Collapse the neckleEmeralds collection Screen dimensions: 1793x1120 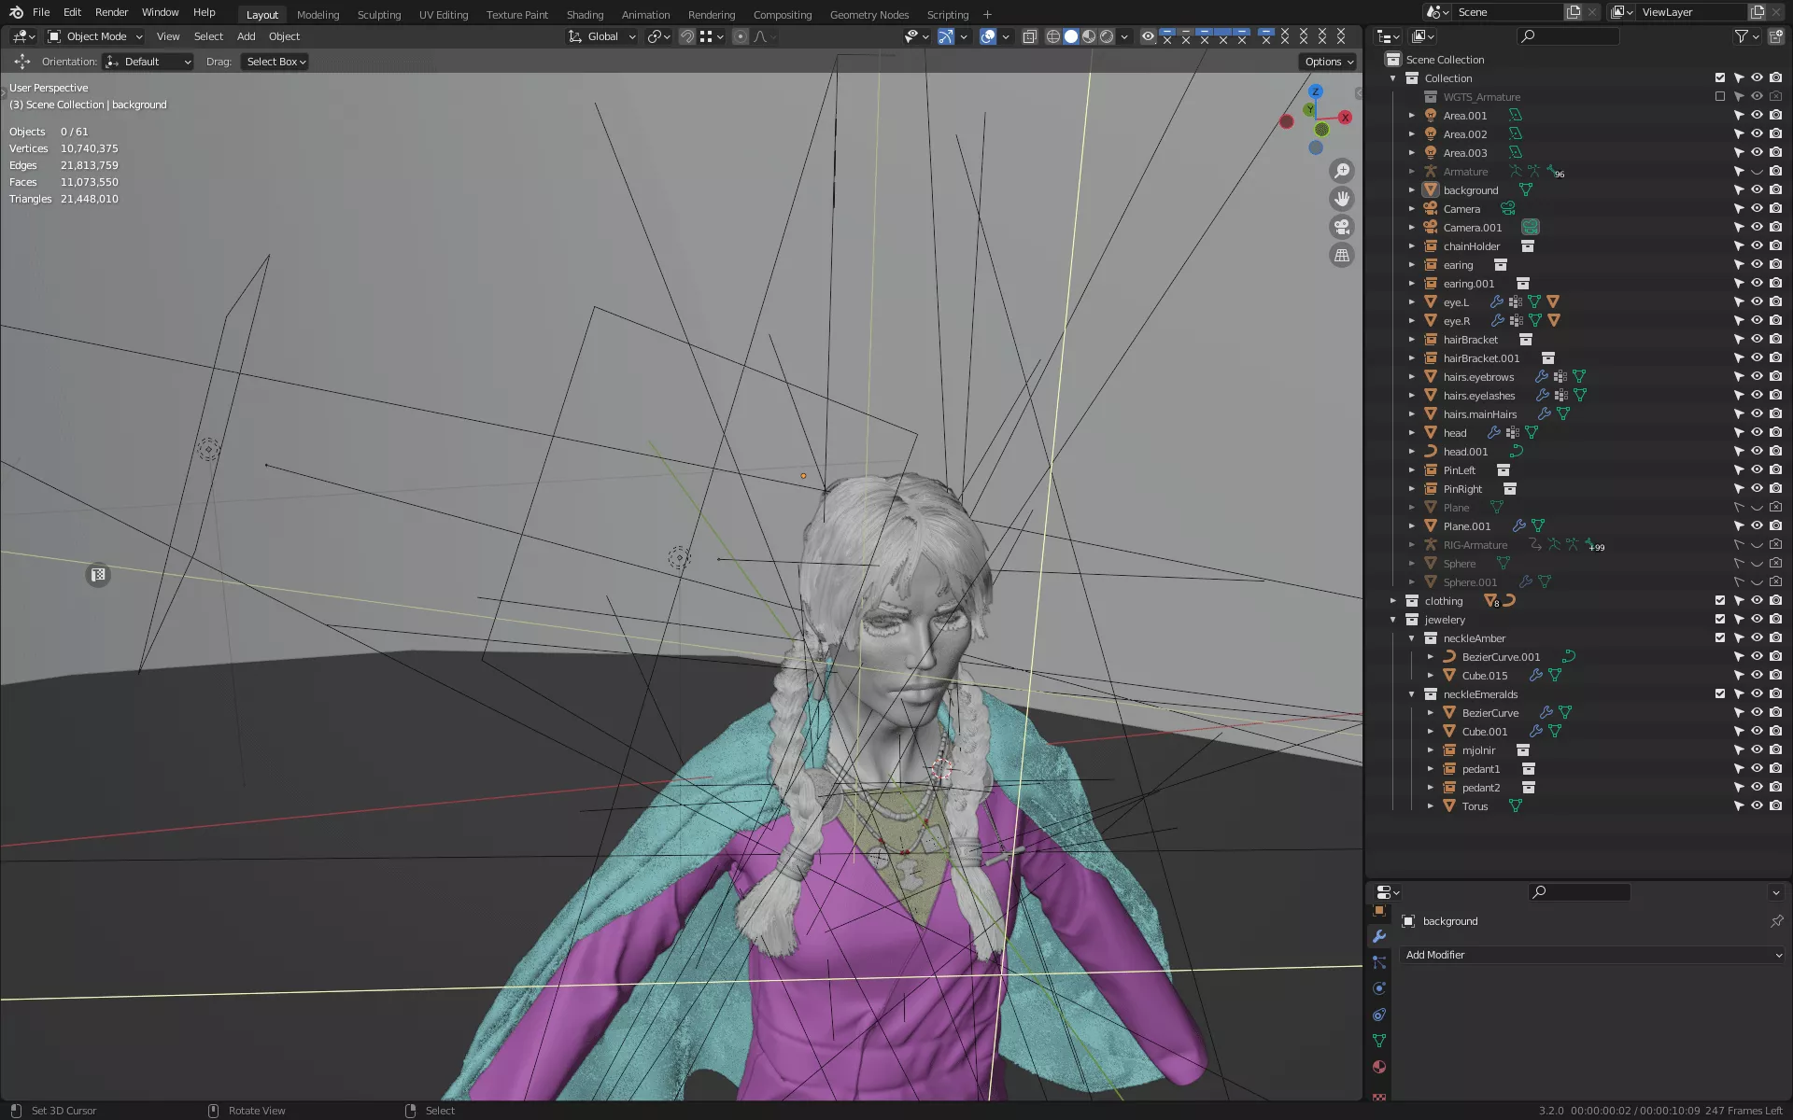tap(1412, 694)
